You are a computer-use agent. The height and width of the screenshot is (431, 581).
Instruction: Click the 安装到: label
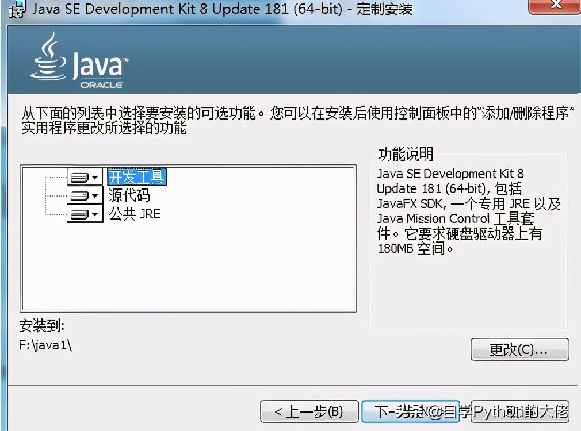click(42, 326)
